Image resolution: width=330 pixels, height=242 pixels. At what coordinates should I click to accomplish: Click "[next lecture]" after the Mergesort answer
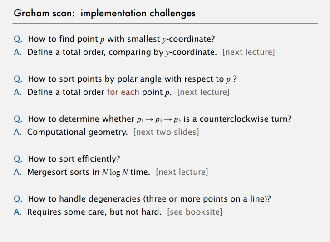click(x=182, y=172)
